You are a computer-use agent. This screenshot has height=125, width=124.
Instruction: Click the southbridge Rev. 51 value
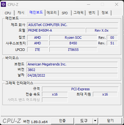112,43
